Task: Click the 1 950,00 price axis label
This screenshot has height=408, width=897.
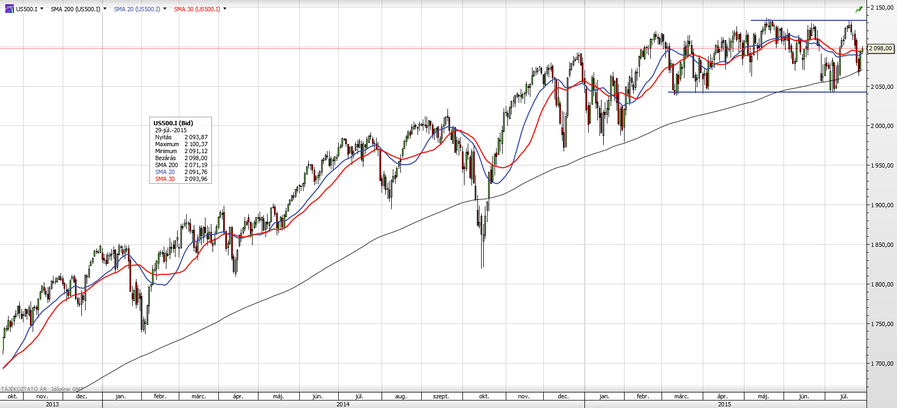Action: point(882,165)
